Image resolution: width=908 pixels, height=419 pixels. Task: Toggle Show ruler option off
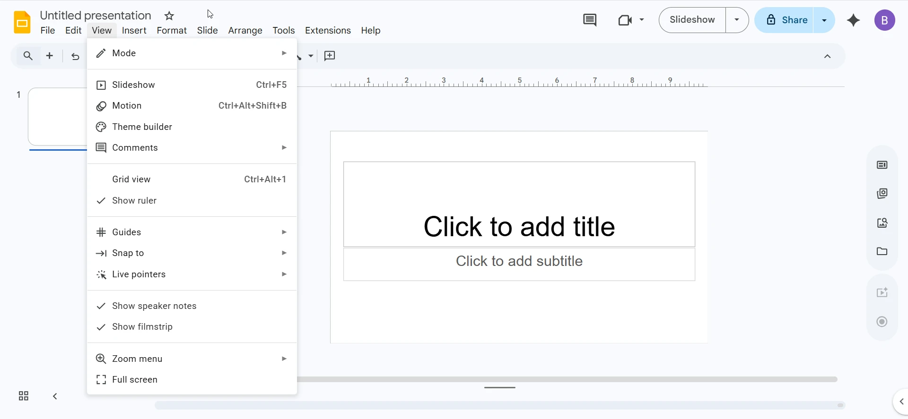134,201
